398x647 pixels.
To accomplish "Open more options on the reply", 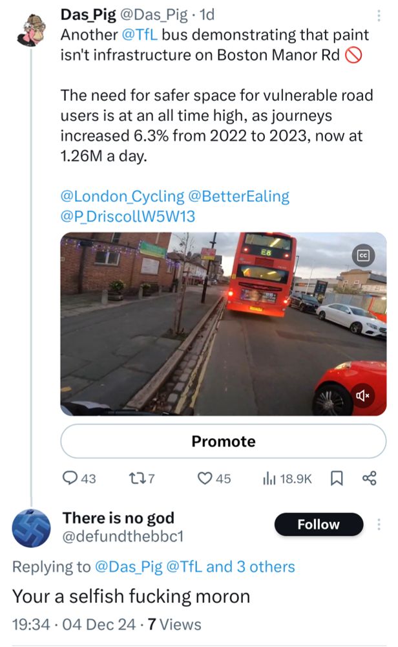I will 379,525.
